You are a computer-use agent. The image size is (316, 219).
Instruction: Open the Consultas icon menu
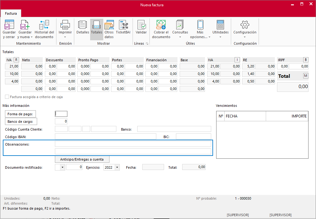point(180,24)
